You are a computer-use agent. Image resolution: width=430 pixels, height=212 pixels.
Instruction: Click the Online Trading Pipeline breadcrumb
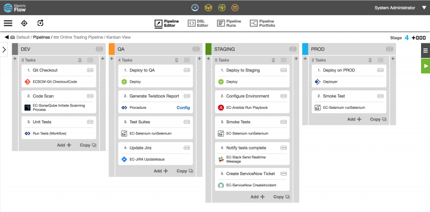point(82,37)
